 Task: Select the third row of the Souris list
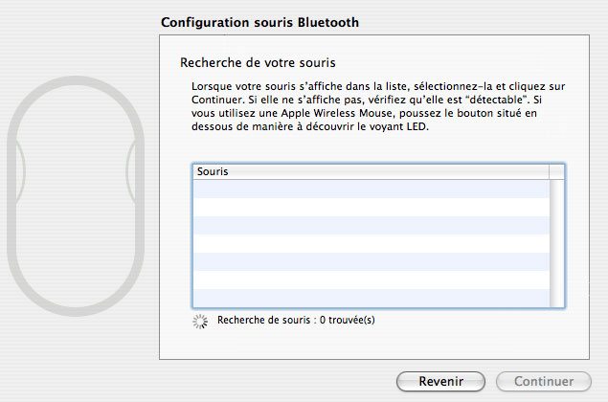(x=372, y=225)
